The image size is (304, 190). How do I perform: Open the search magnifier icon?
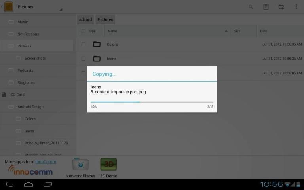[251, 7]
